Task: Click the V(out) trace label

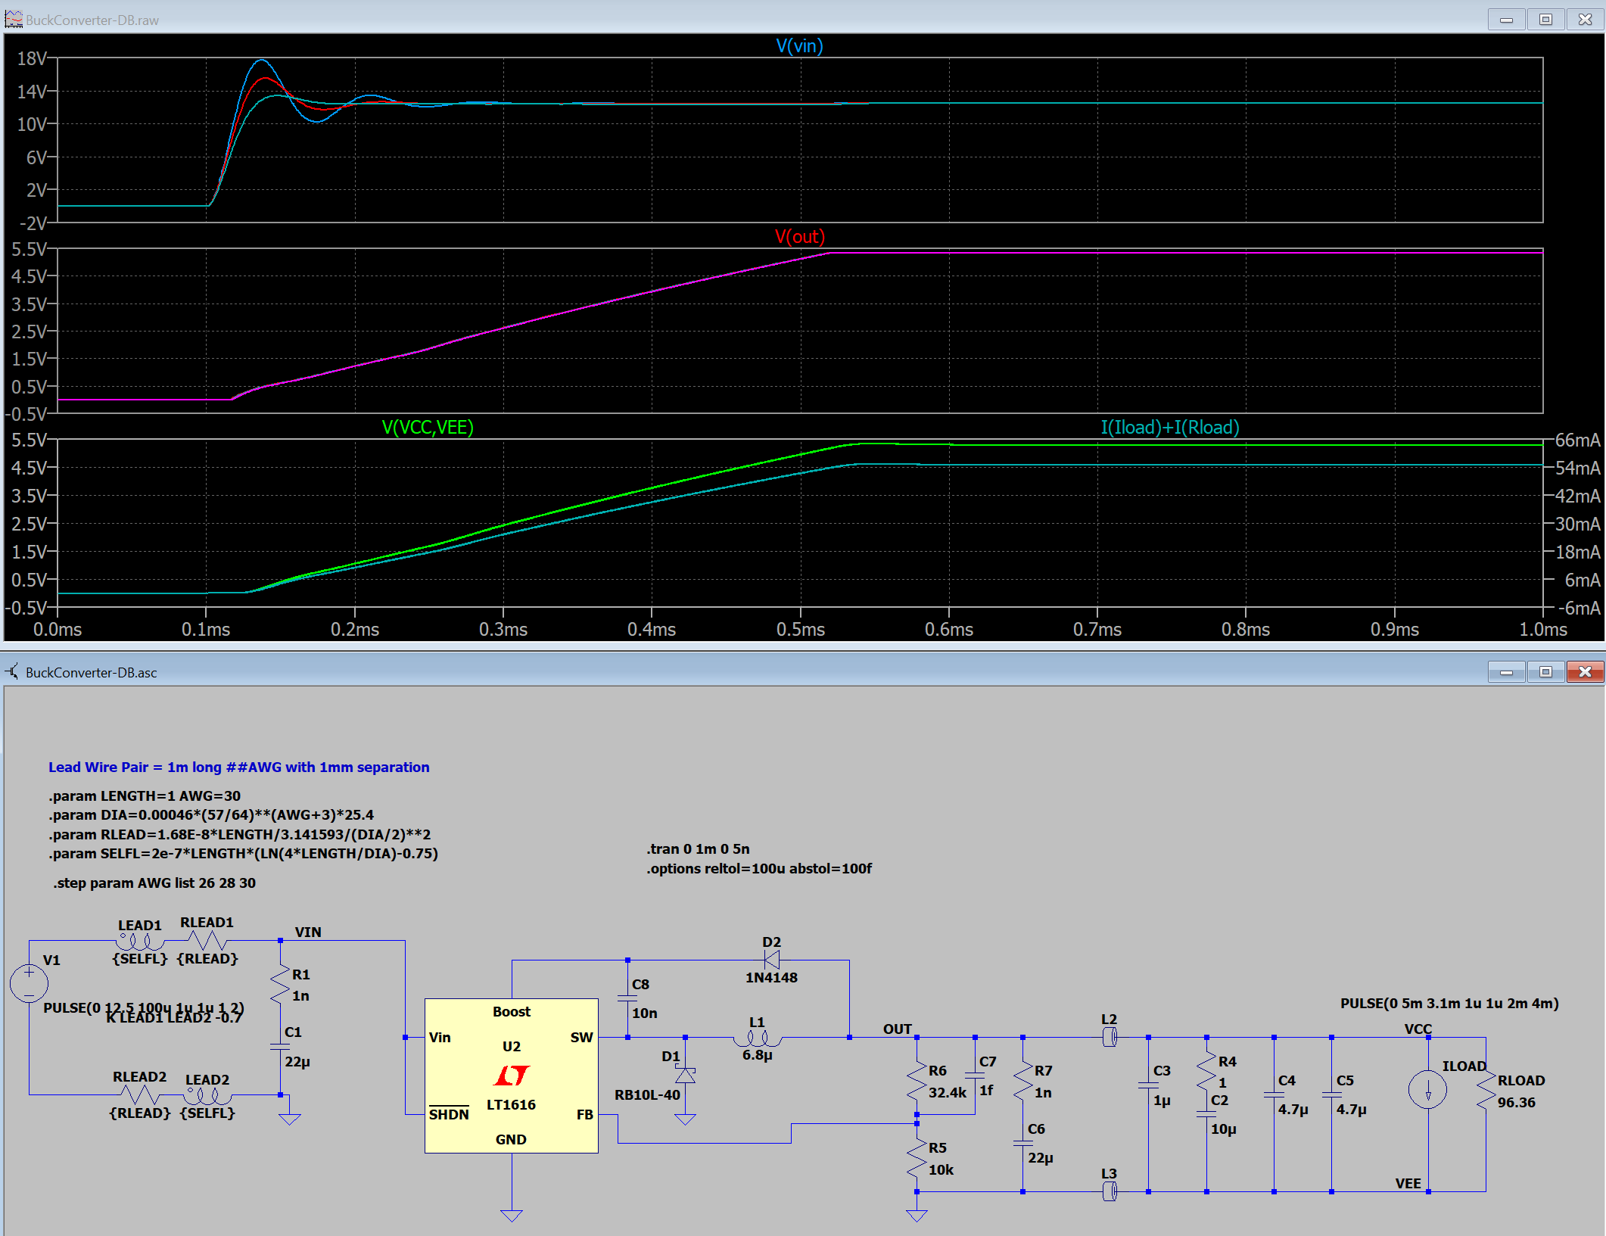Action: tap(799, 237)
